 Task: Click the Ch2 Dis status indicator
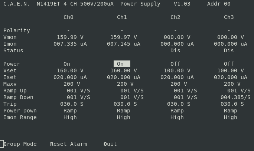[175, 50]
